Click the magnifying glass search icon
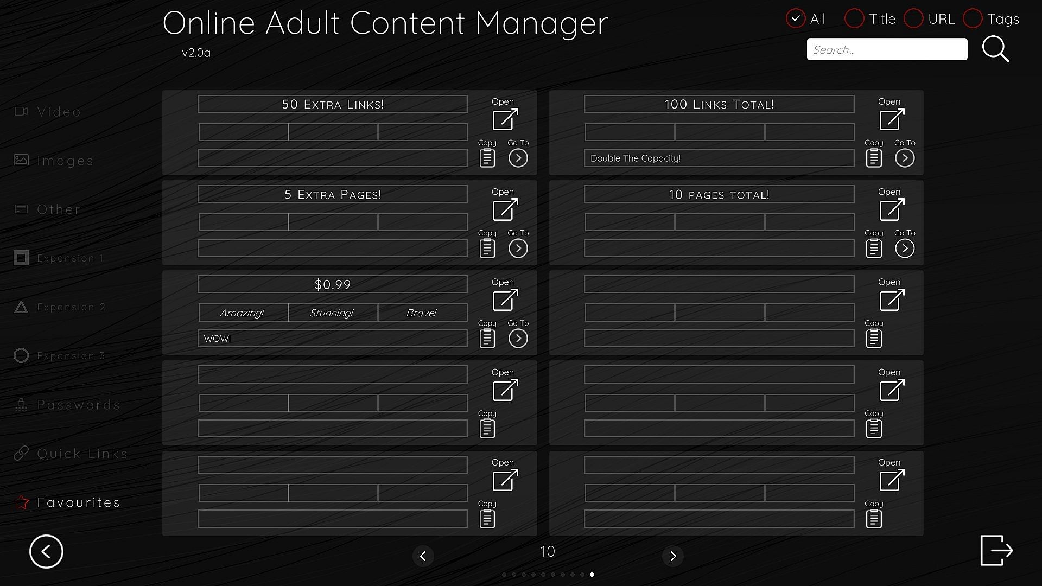This screenshot has height=586, width=1042. coord(995,49)
